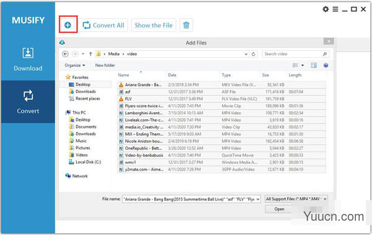
Task: Open Musify settings gear icon
Action: [x=325, y=9]
